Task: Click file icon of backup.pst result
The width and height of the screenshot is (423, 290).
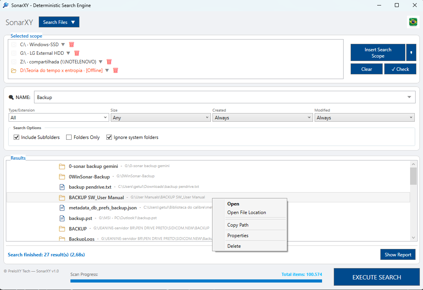Action: pos(62,218)
